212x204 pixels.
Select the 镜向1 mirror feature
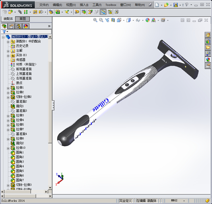[20, 106]
